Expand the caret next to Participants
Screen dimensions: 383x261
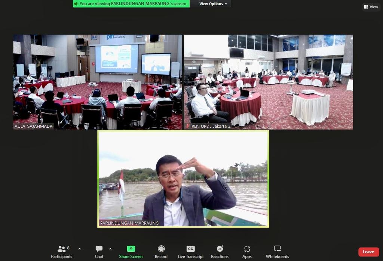click(79, 249)
